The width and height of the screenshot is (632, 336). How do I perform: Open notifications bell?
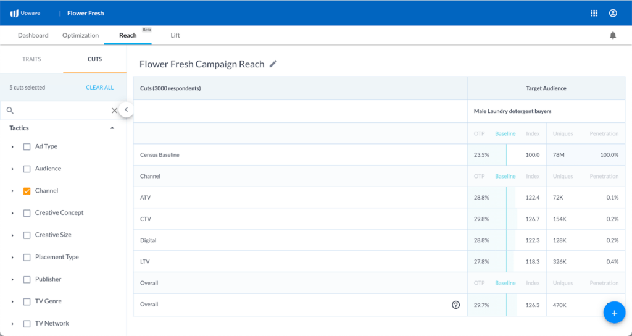[613, 35]
